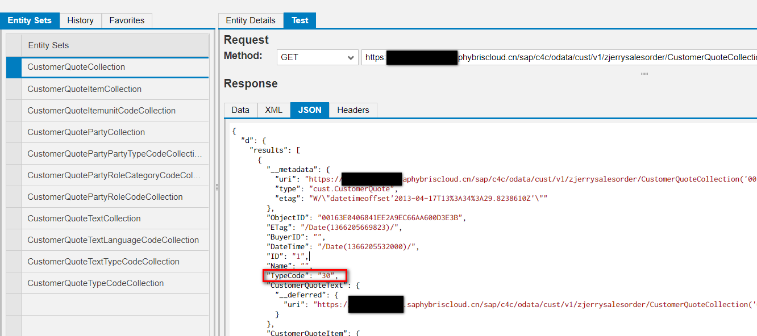Click the vertical panel splitter handle
Viewport: 757px width, 336px height.
click(217, 187)
